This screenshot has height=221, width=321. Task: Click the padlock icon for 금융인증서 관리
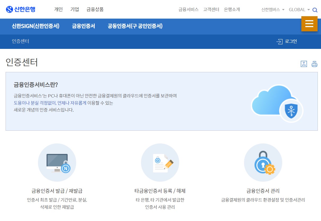263,163
